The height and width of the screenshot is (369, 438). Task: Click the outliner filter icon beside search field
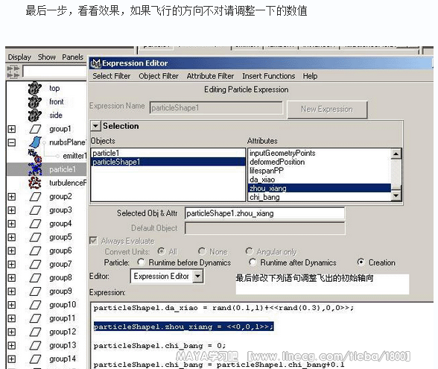coord(13,72)
